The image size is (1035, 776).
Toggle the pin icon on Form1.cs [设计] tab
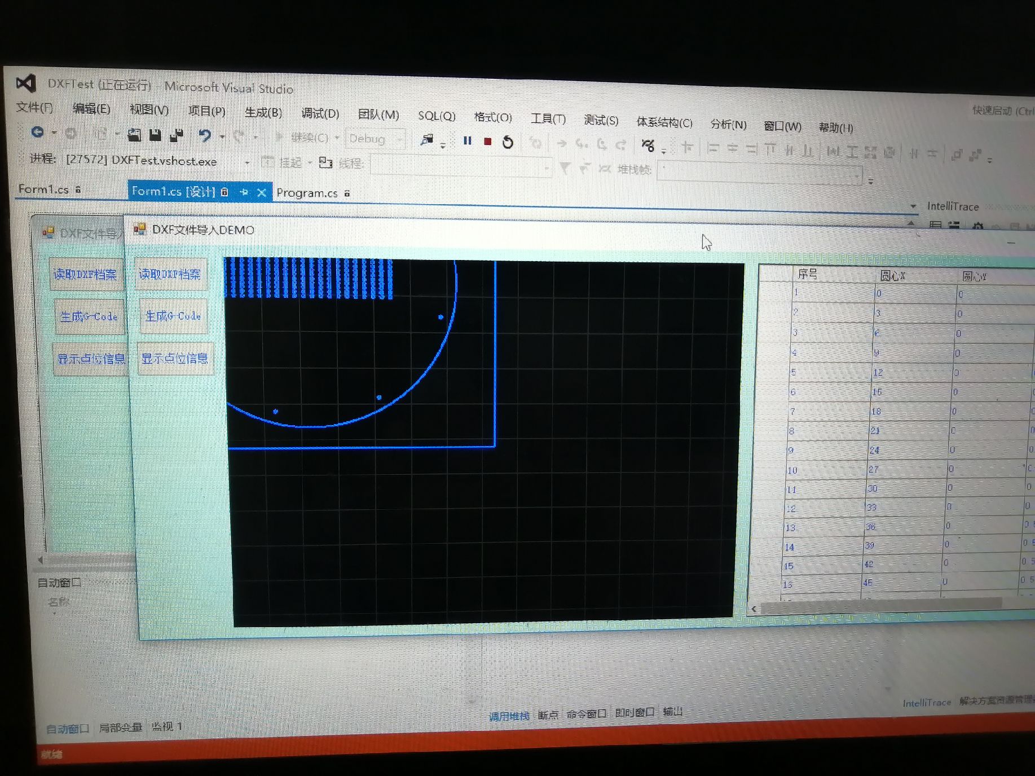point(244,192)
